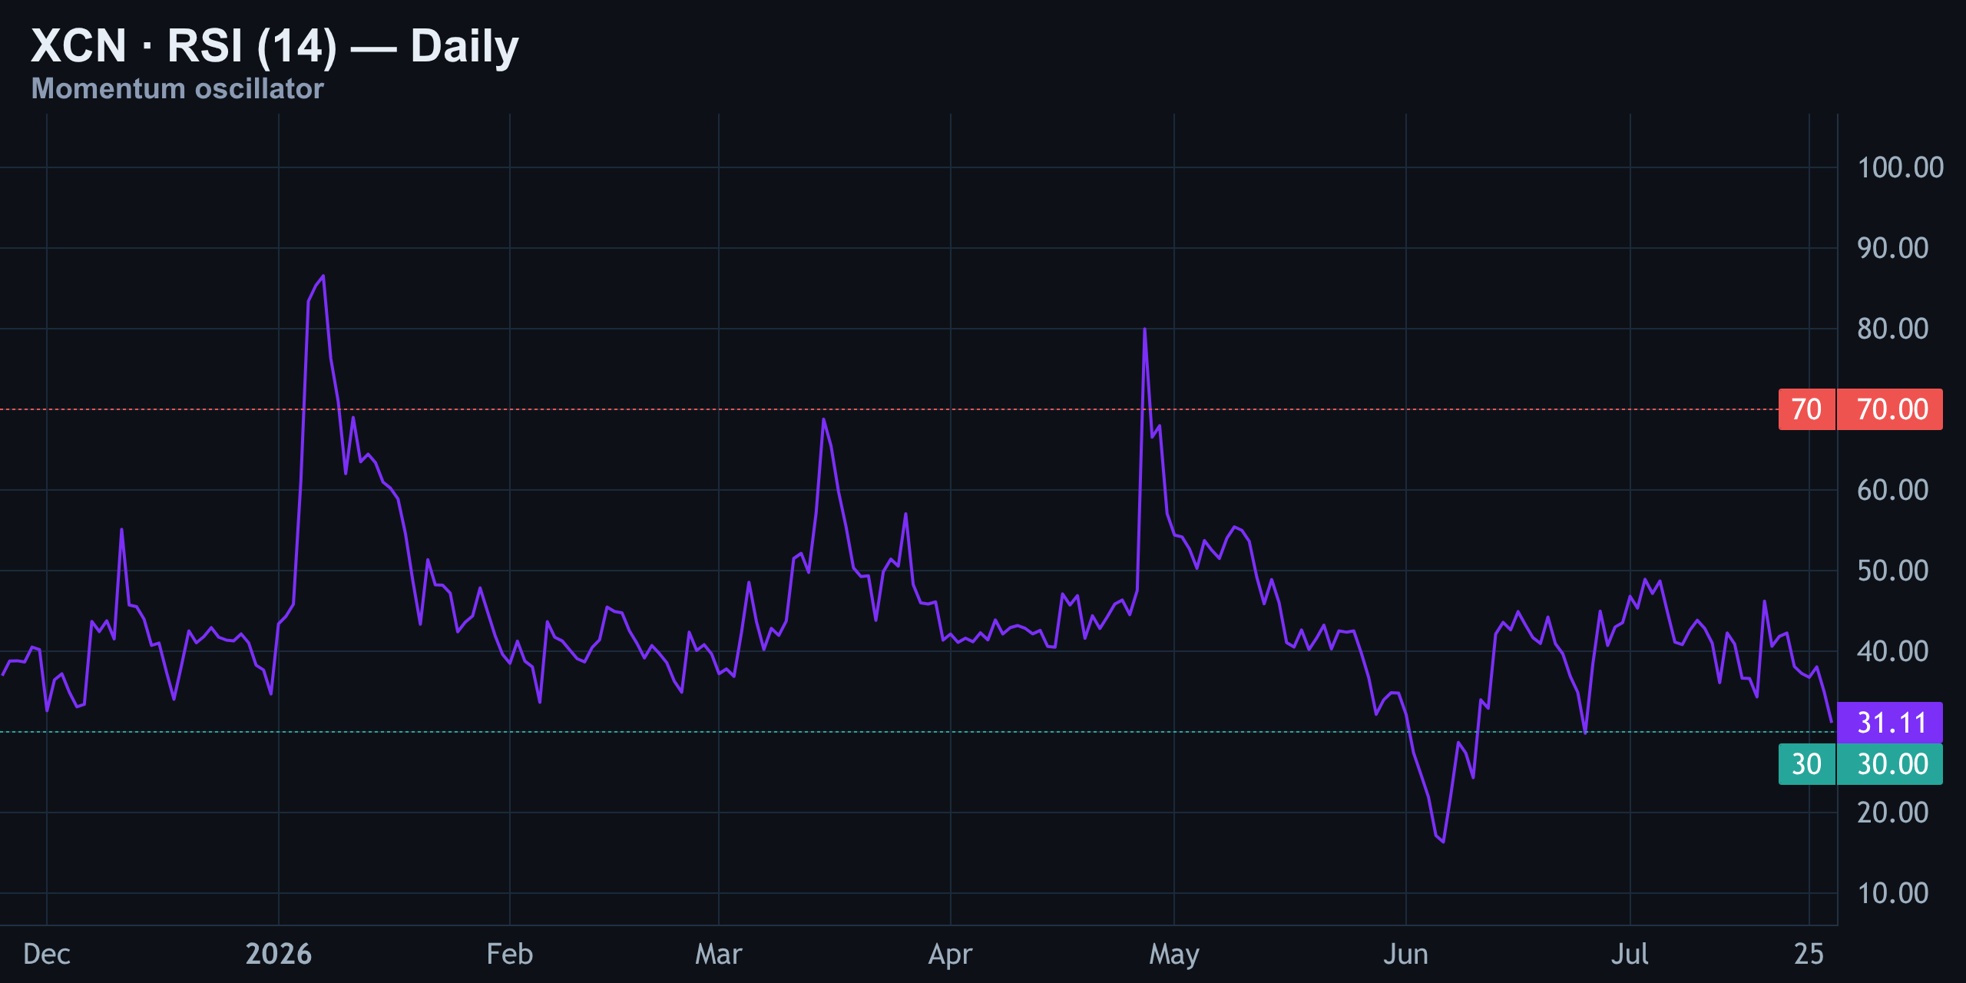Image resolution: width=1966 pixels, height=983 pixels.
Task: Click the 60.00 axis label
Action: click(x=1892, y=490)
